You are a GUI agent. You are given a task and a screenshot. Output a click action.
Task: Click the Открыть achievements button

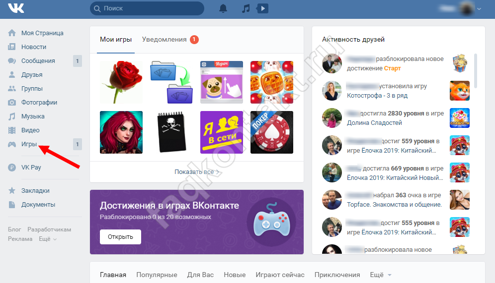(120, 237)
